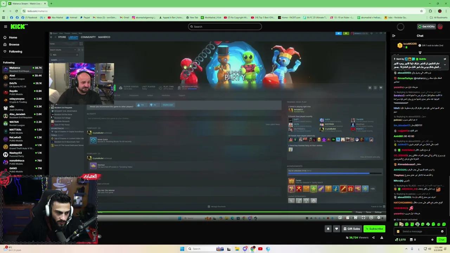Open the Kick hamburger sidebar menu
450x253 pixels.
pyautogui.click(x=6, y=27)
